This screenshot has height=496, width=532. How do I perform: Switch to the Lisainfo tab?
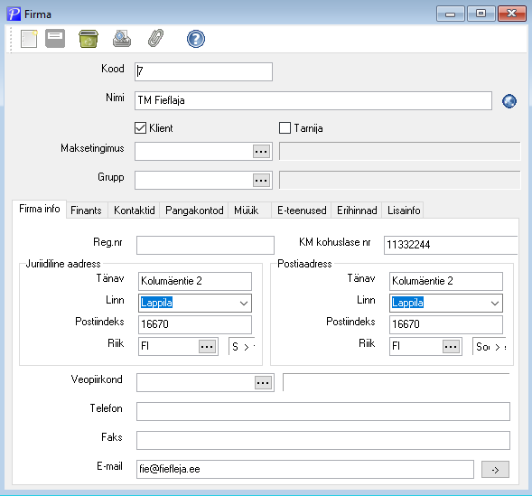tap(404, 211)
